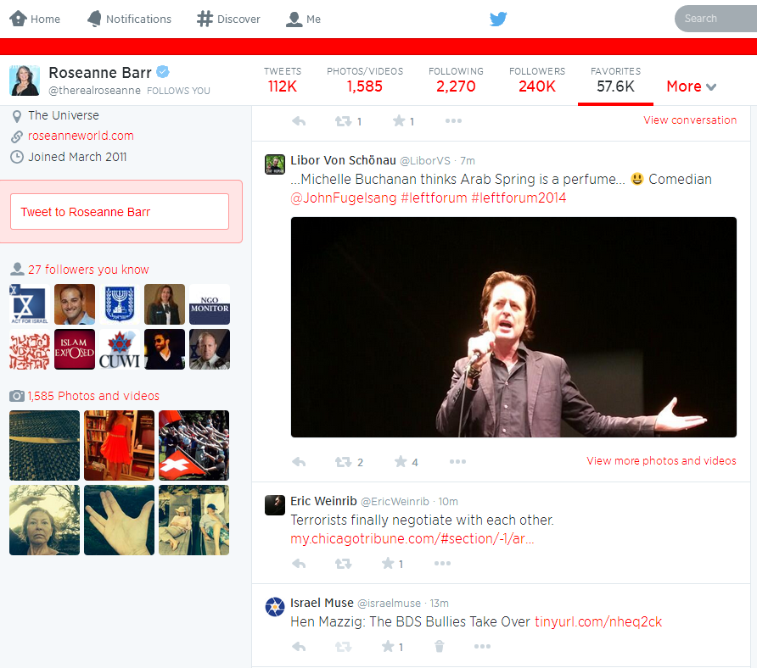Image resolution: width=757 pixels, height=668 pixels.
Task: Open the #leftforum hashtag
Action: [x=434, y=198]
